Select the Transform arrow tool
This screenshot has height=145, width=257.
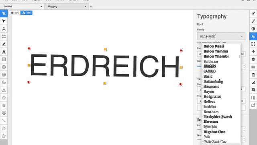pos(4,13)
